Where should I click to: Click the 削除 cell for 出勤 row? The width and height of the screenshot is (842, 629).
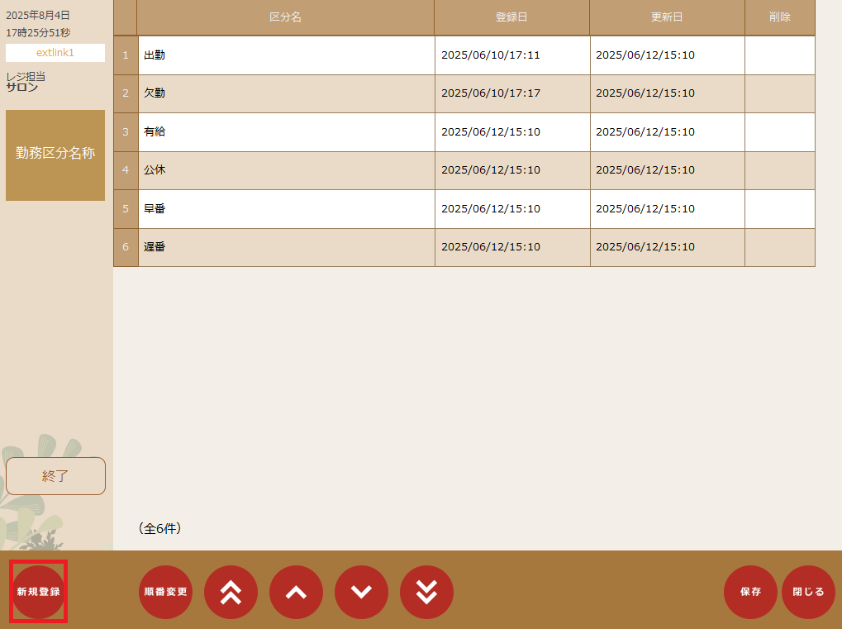click(x=779, y=55)
